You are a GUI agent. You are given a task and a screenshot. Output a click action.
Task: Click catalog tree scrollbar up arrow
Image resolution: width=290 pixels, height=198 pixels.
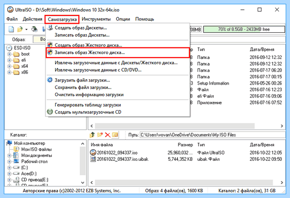point(83,143)
